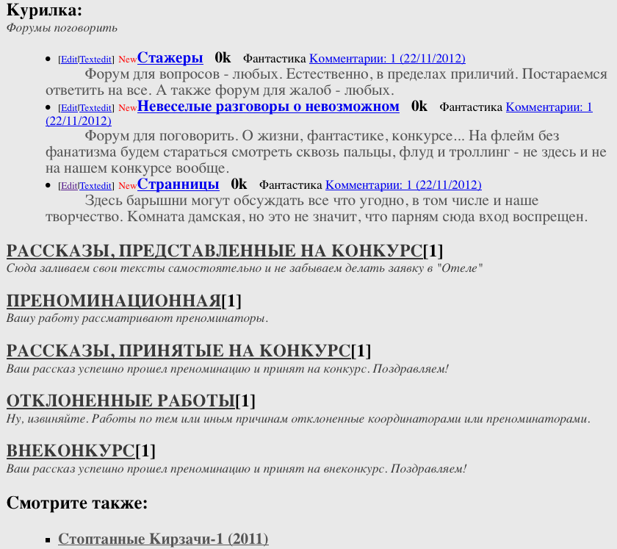
Task: Click Edit beside Невеселые разговоры о невозможном
Action: click(x=68, y=108)
